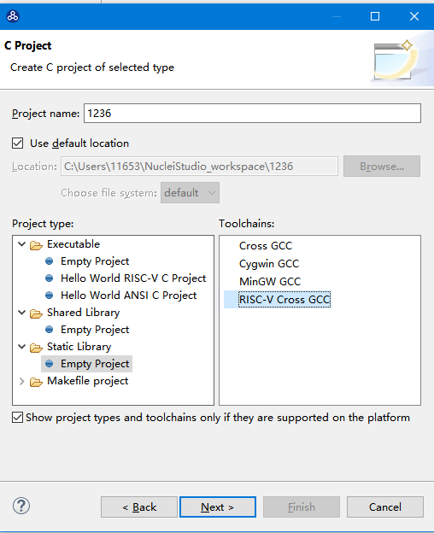The image size is (434, 533).
Task: Expand the Makefile project node
Action: coord(21,381)
